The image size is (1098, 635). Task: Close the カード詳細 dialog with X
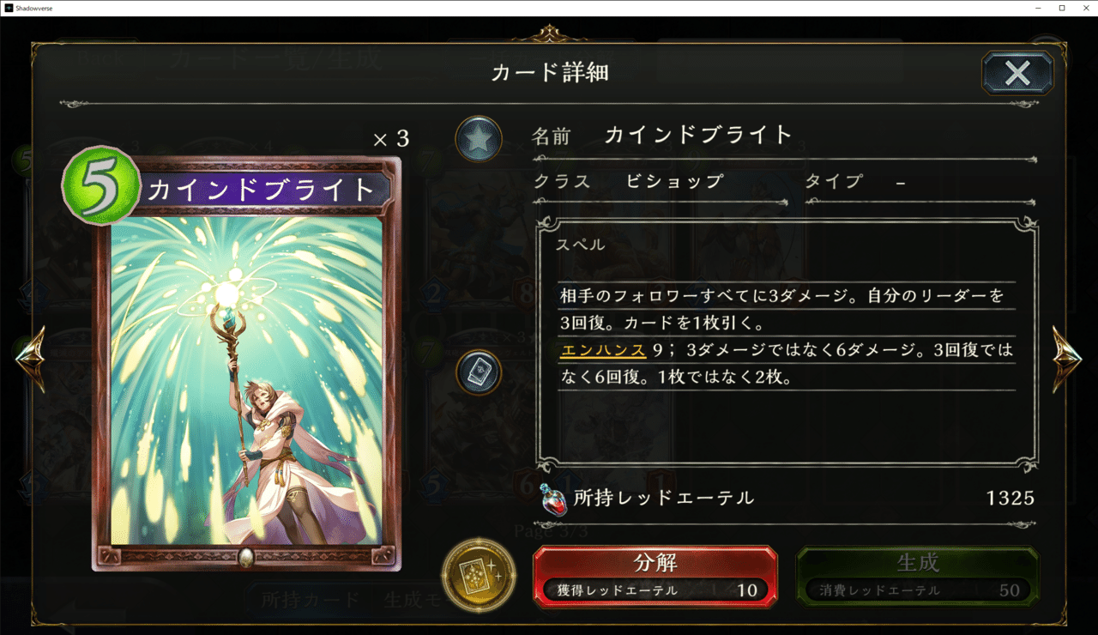coord(1017,73)
